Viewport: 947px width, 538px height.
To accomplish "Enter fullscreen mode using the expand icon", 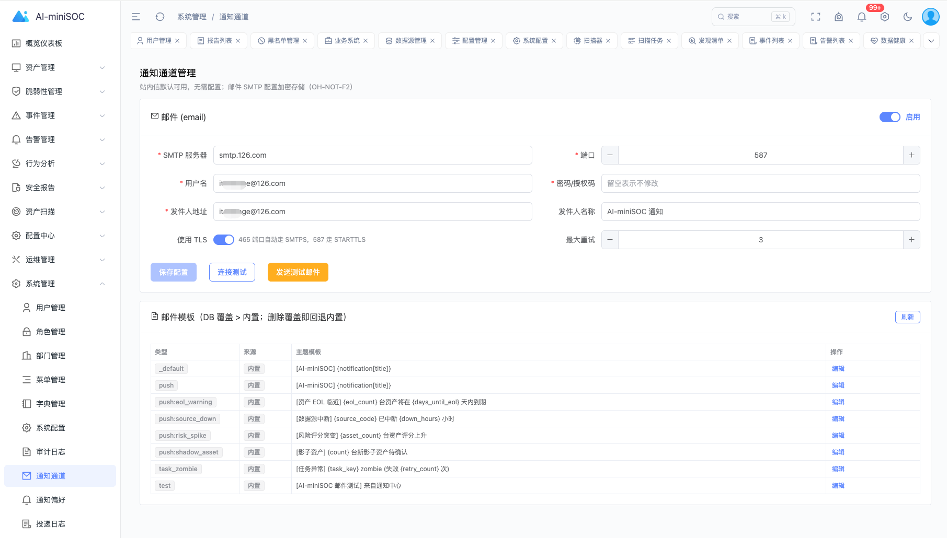I will click(816, 17).
